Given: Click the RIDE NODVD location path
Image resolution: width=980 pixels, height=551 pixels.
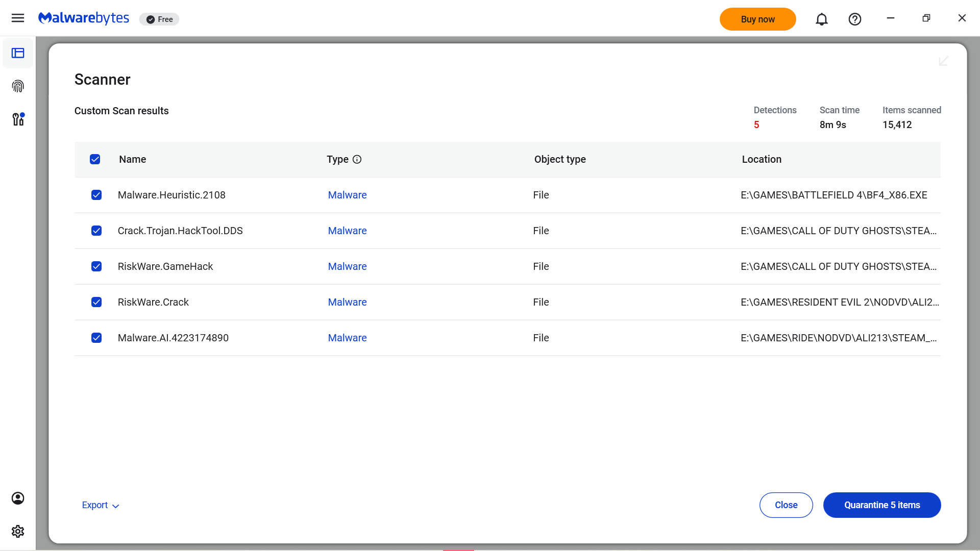Looking at the screenshot, I should 839,338.
